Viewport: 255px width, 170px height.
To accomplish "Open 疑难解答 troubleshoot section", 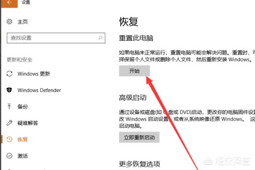I will (x=28, y=123).
